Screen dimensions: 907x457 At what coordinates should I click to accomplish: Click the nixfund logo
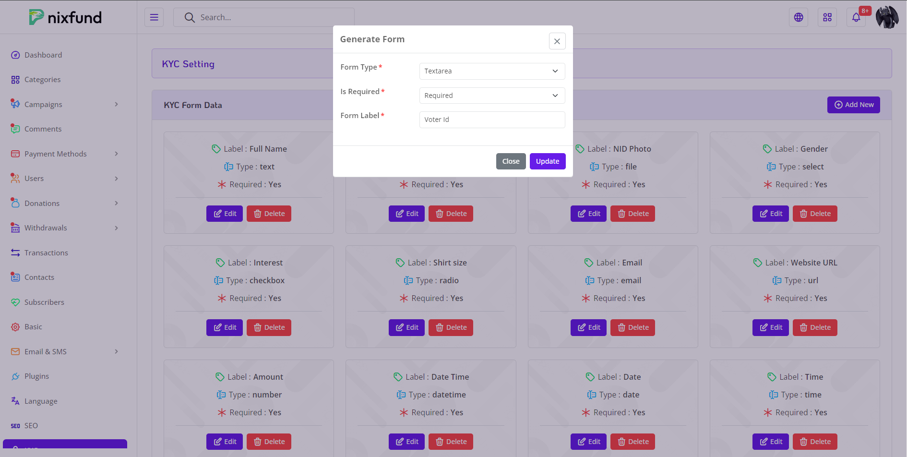coord(65,17)
